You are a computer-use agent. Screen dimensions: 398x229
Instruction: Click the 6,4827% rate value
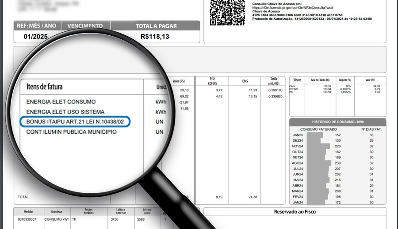click(x=346, y=89)
